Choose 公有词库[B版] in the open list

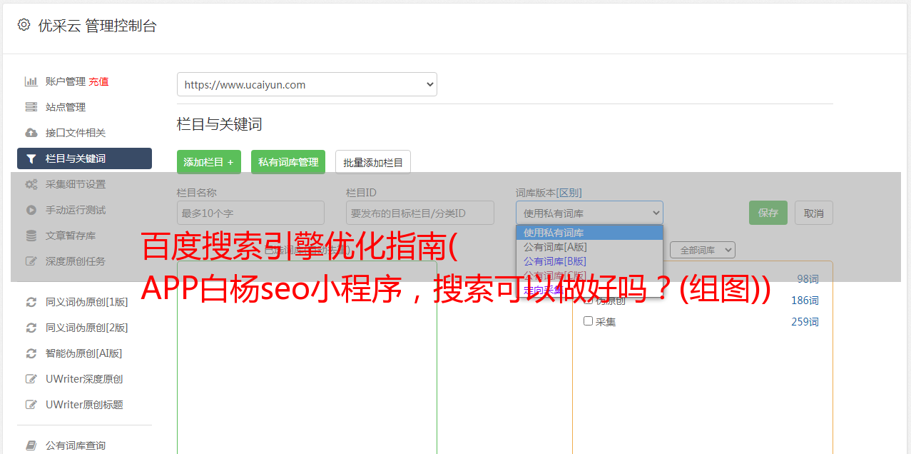point(589,261)
